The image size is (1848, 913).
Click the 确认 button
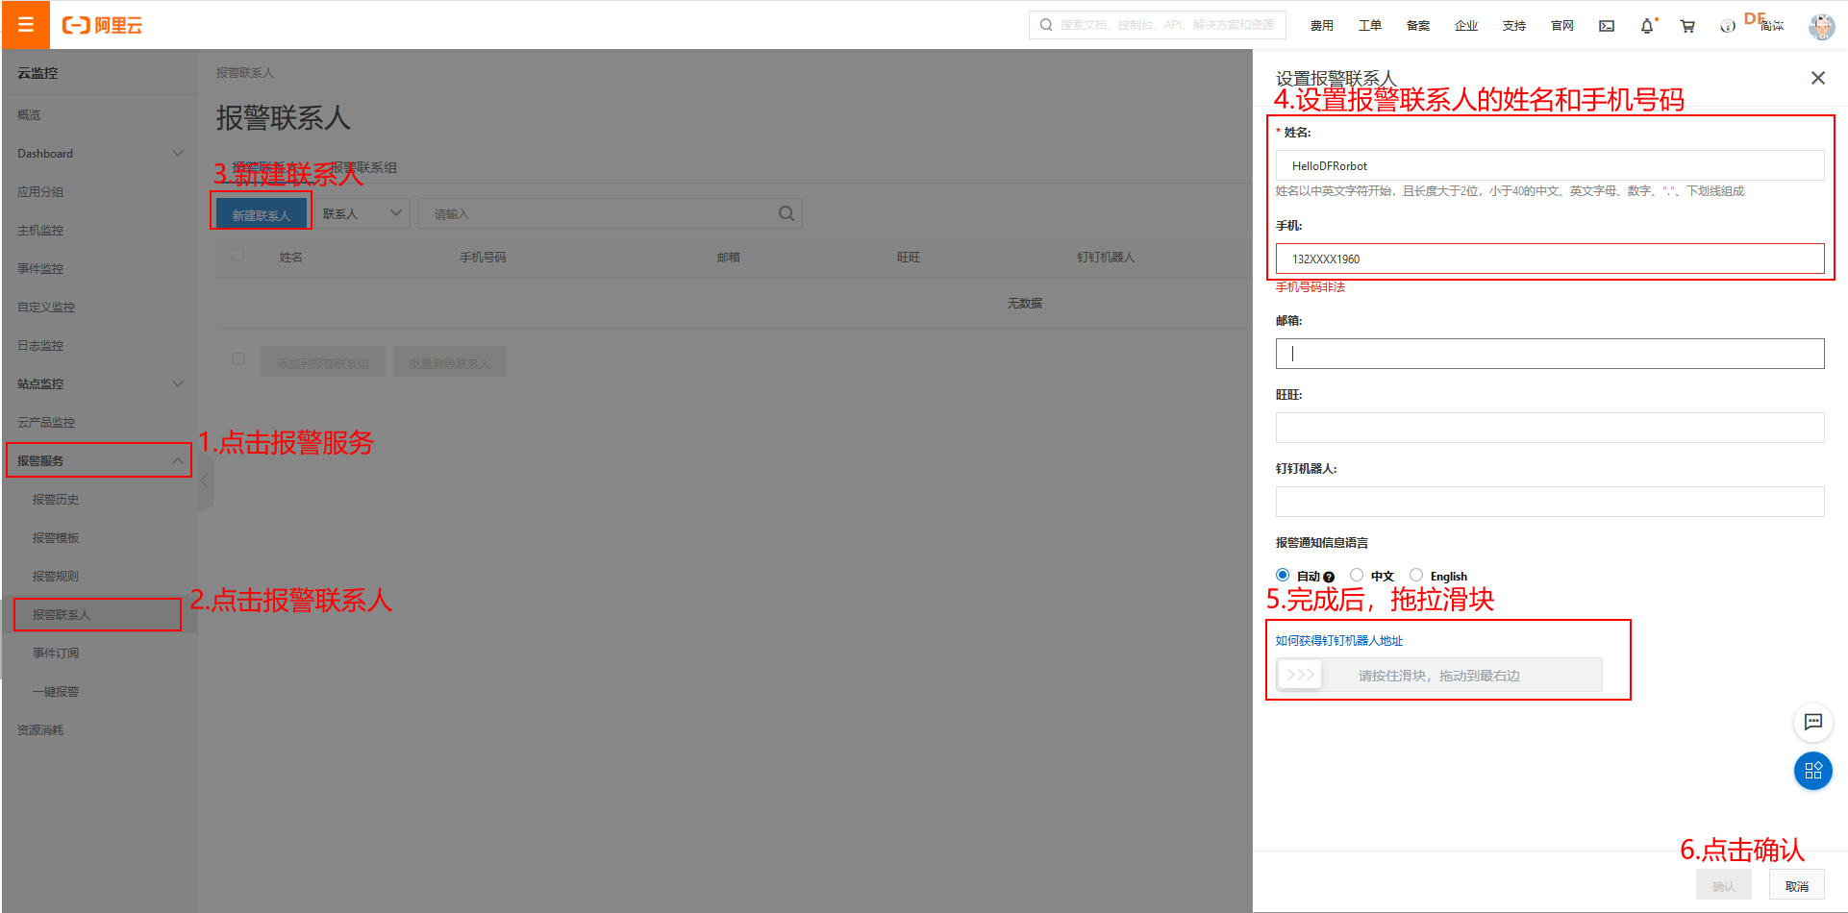click(1723, 885)
